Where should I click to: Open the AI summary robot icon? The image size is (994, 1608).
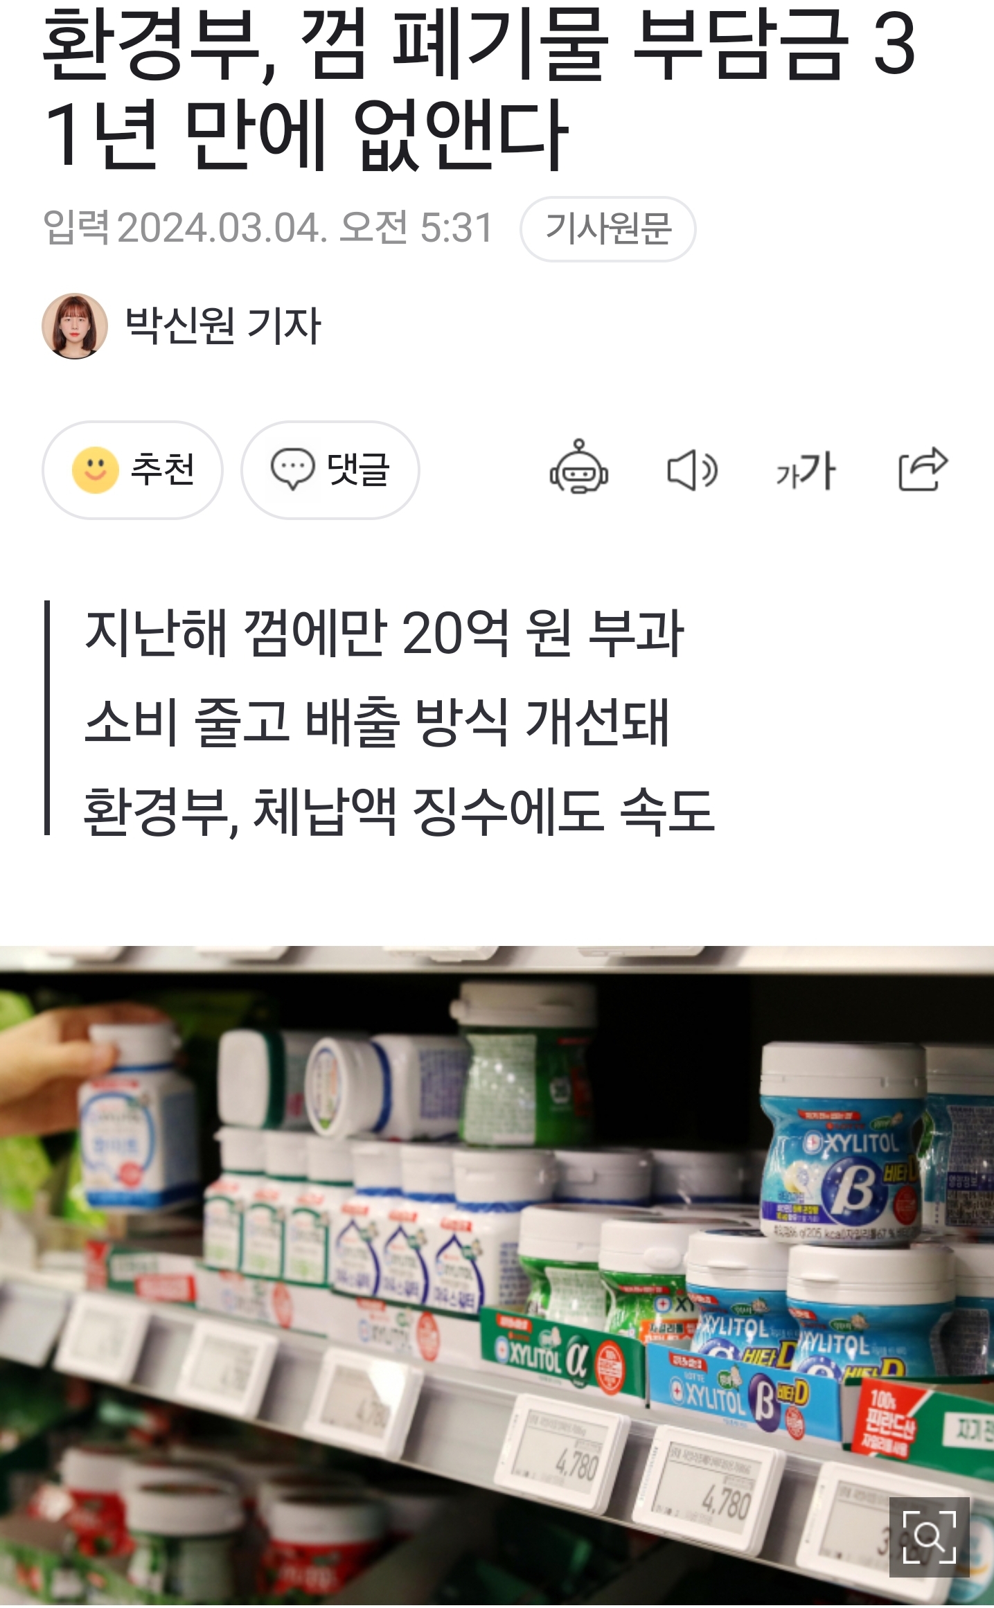[x=579, y=469]
